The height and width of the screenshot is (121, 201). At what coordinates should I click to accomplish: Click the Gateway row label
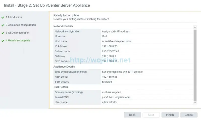coord(60,56)
